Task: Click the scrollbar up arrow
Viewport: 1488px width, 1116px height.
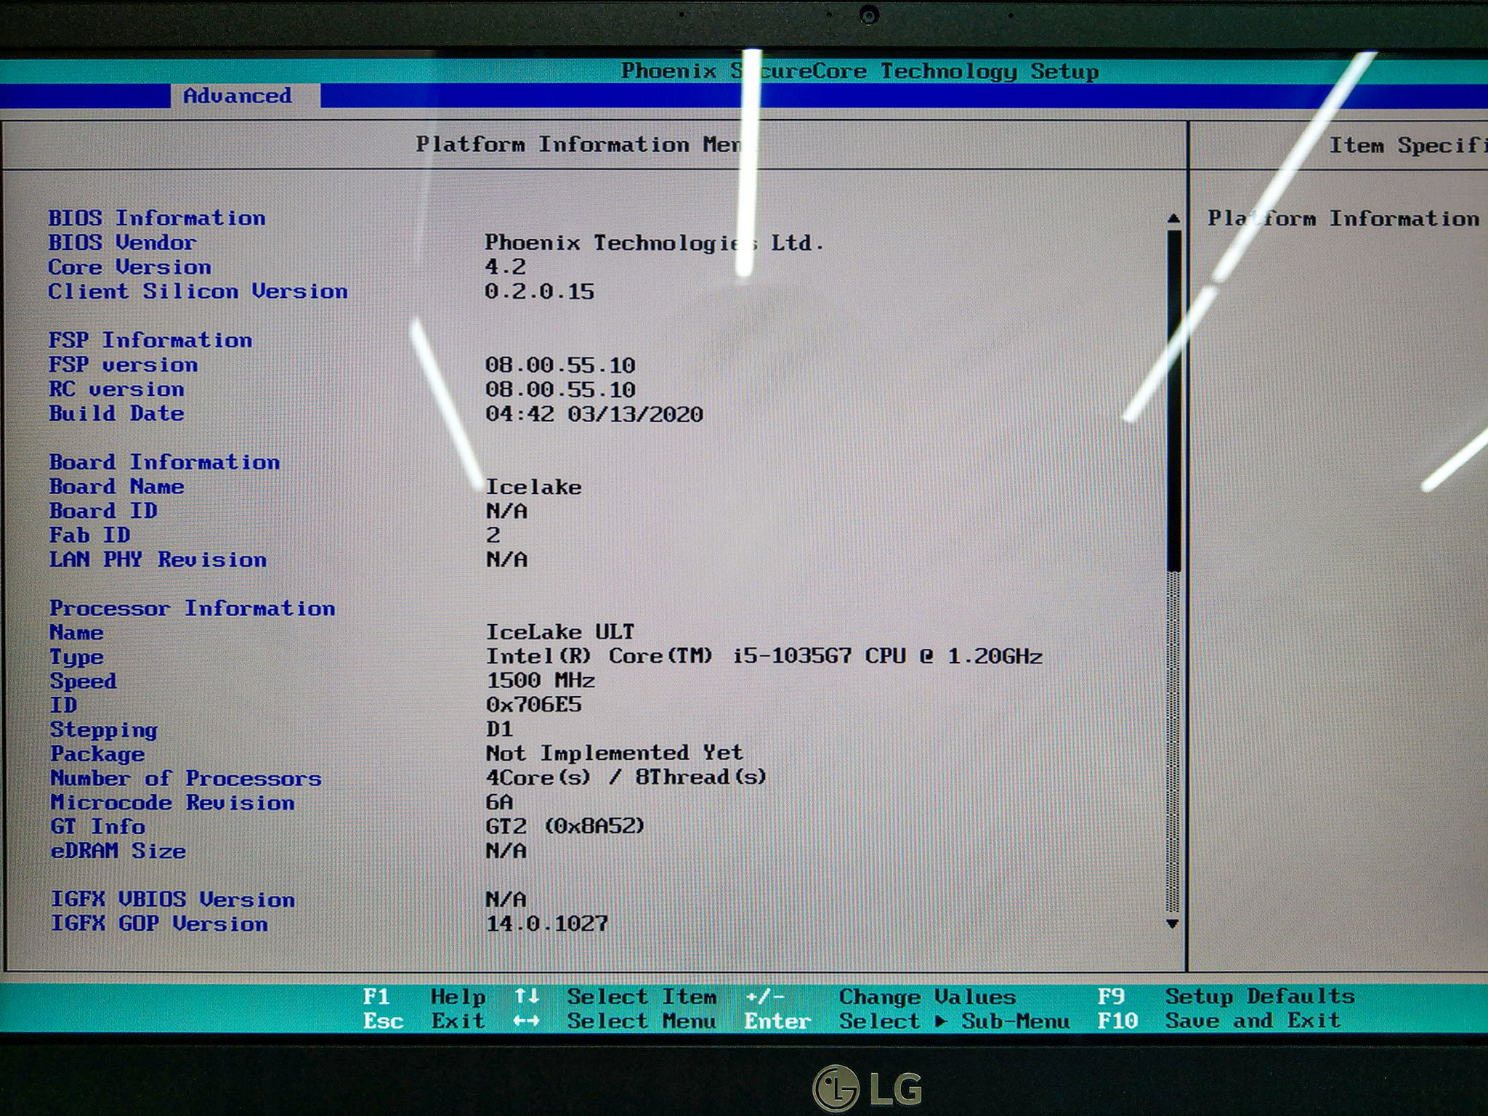Action: tap(1173, 218)
